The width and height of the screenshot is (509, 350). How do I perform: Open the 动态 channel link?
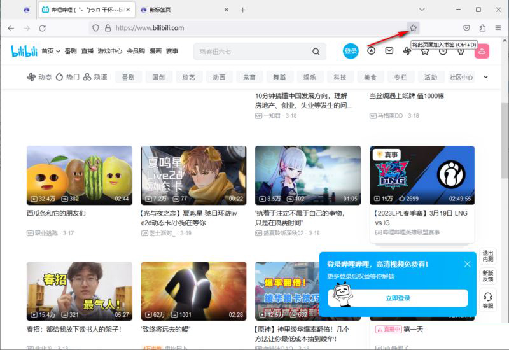pos(39,77)
